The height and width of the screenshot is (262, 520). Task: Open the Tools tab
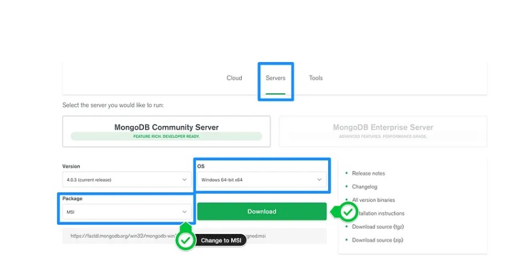(316, 78)
